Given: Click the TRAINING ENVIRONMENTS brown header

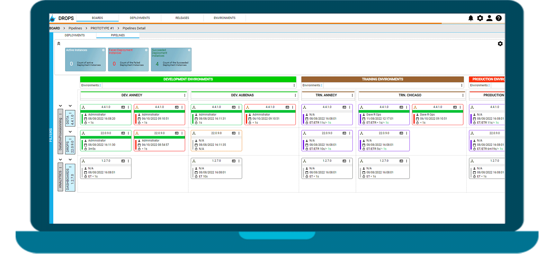Looking at the screenshot, I should click(x=382, y=79).
